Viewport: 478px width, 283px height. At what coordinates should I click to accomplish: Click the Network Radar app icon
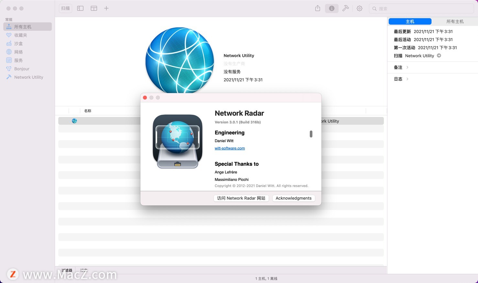178,141
